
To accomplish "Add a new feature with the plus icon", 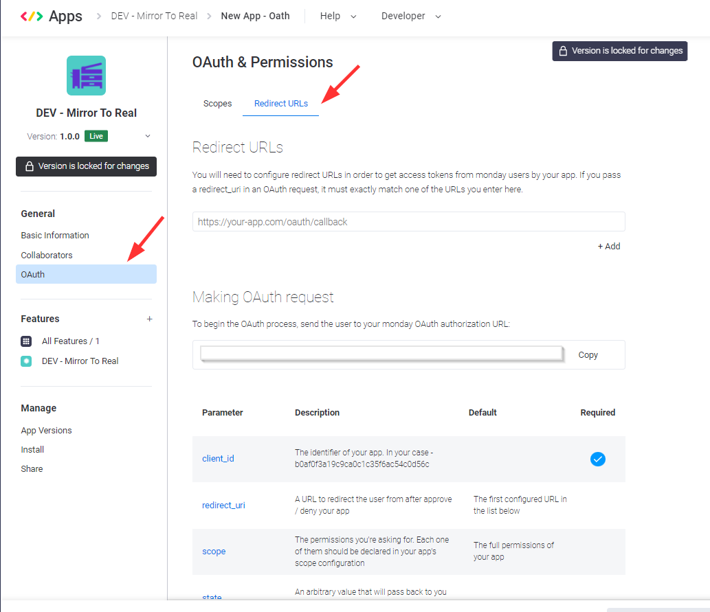I will pos(149,319).
